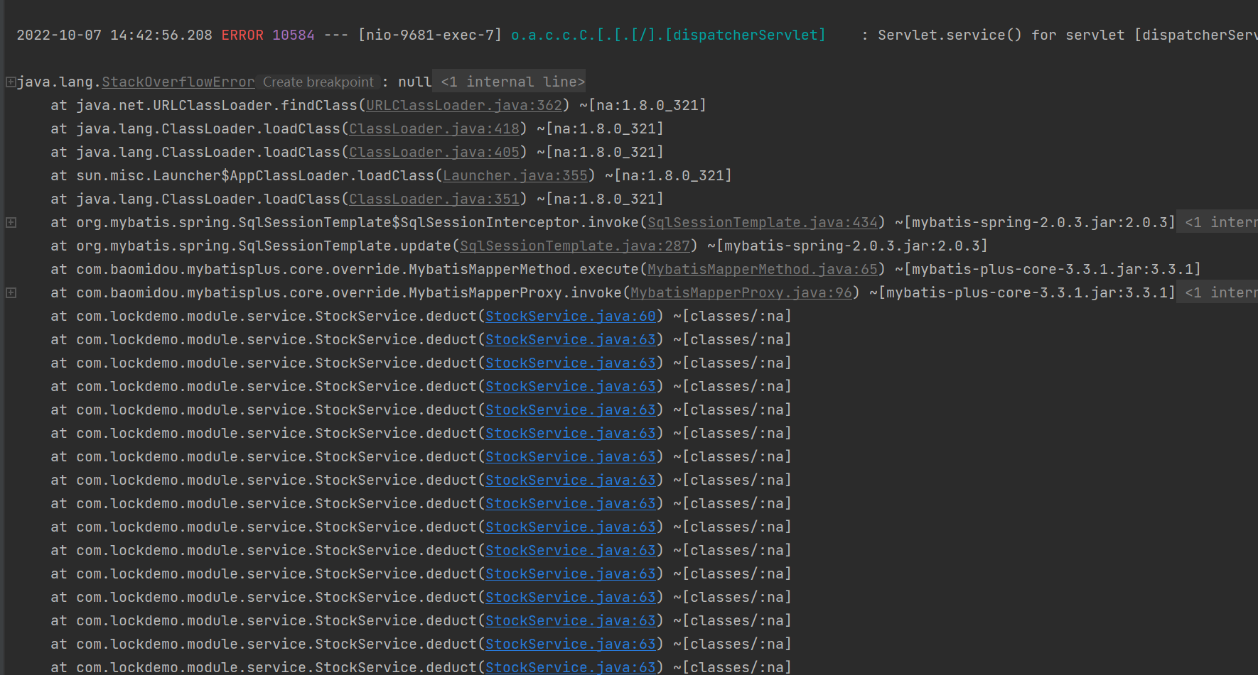Screen dimensions: 1258x675
Task: Open ClassLoader.java:405 source link
Action: [434, 153]
